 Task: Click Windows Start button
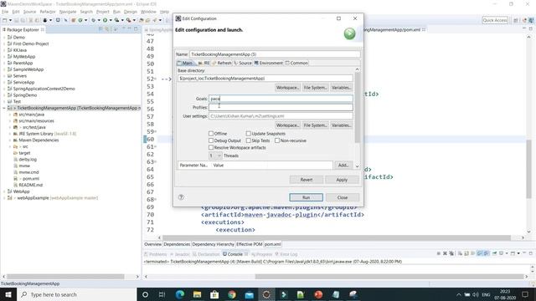pos(8,294)
